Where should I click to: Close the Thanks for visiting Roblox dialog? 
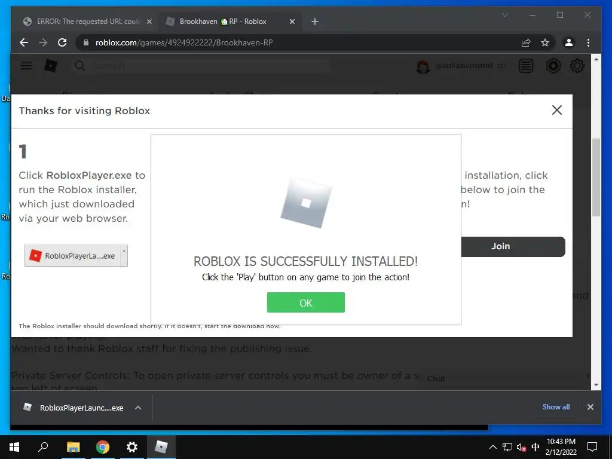coord(557,110)
